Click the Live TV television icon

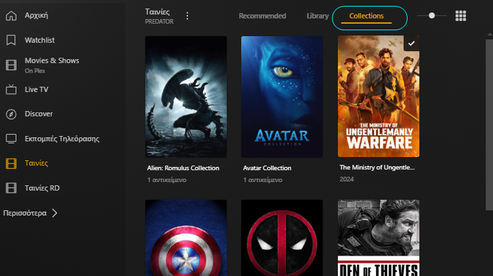point(11,89)
